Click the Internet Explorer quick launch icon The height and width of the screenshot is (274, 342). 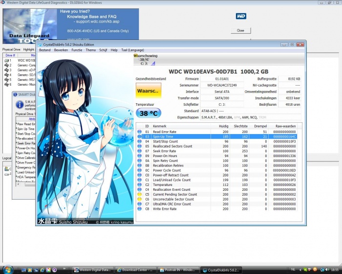pos(43,270)
